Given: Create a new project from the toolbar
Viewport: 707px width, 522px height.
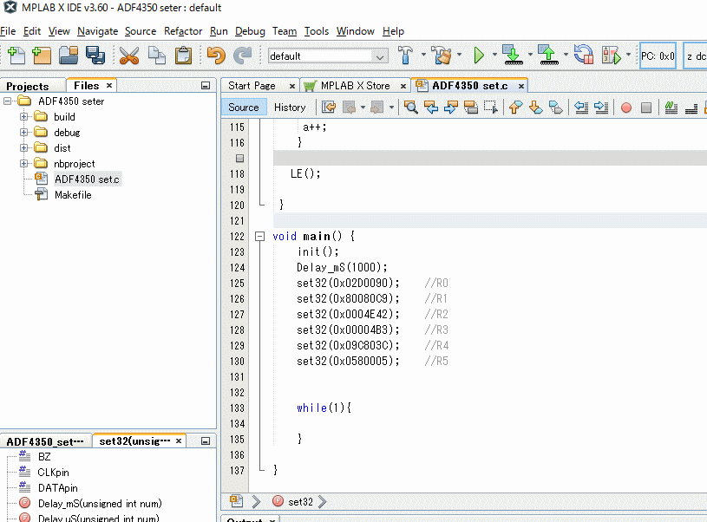Looking at the screenshot, I should [x=42, y=55].
